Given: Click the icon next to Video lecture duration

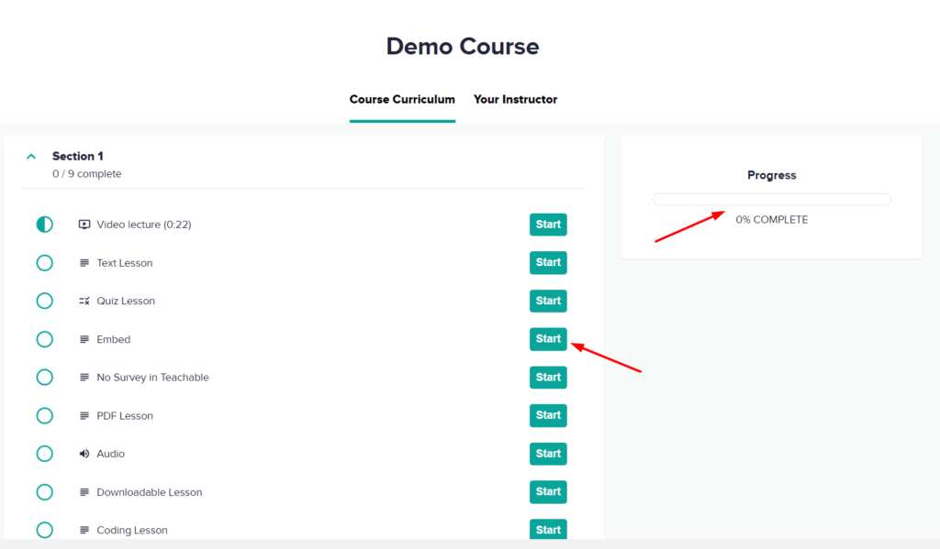Looking at the screenshot, I should click(x=83, y=224).
